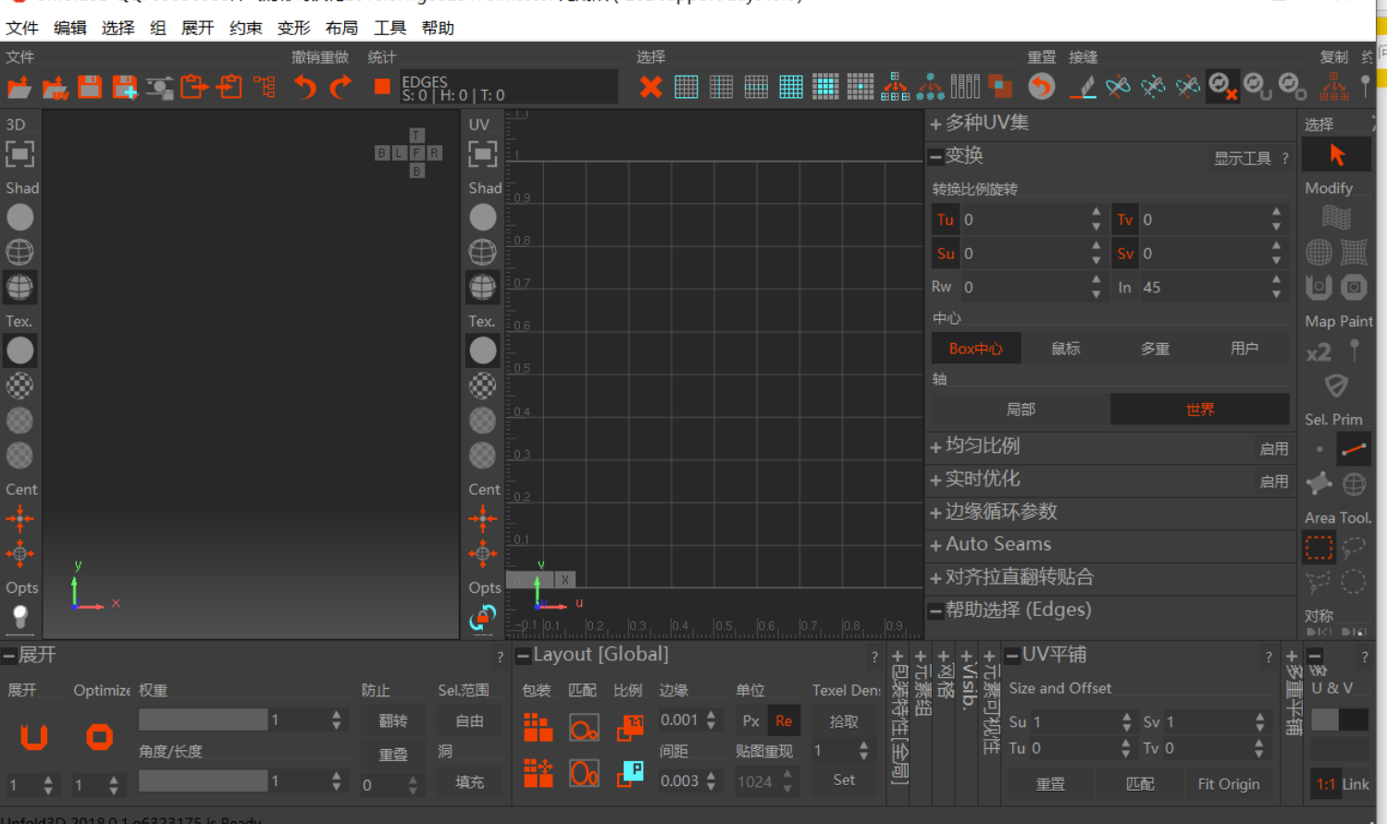Toggle Re unit in Layout
The width and height of the screenshot is (1387, 824).
(784, 720)
